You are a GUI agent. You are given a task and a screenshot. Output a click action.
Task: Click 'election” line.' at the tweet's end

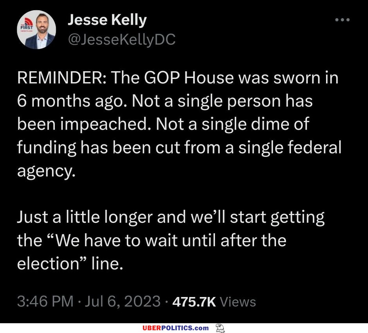pyautogui.click(x=70, y=264)
